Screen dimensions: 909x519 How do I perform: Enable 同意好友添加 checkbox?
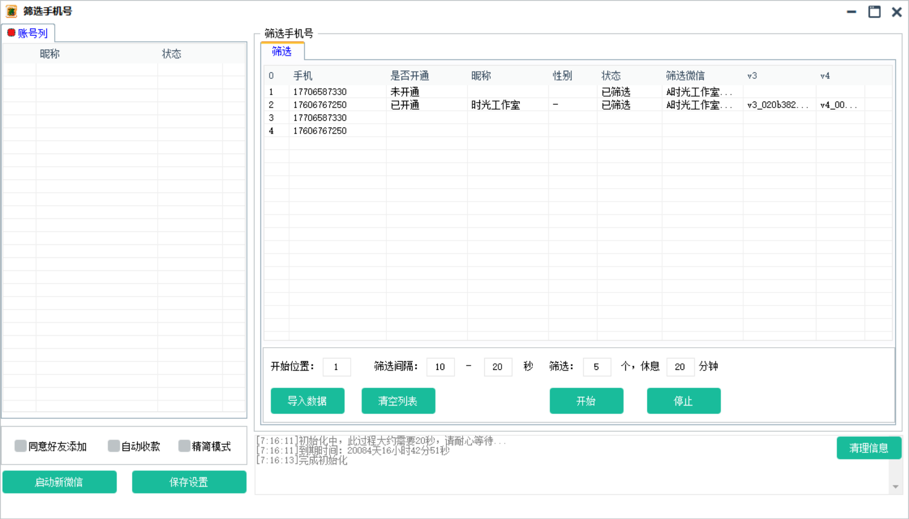point(21,446)
